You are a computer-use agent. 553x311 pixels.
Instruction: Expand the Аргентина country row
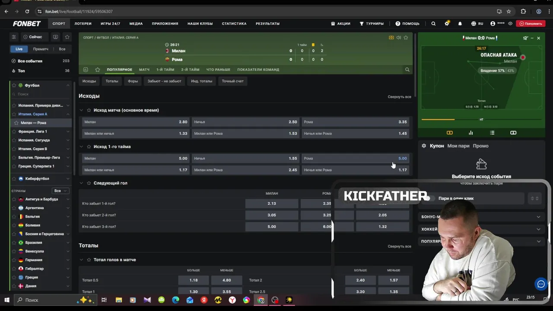(68, 208)
